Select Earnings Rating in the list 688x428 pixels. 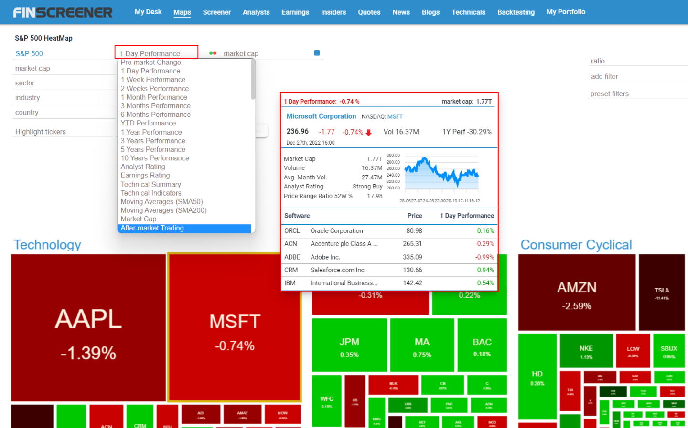(x=184, y=175)
